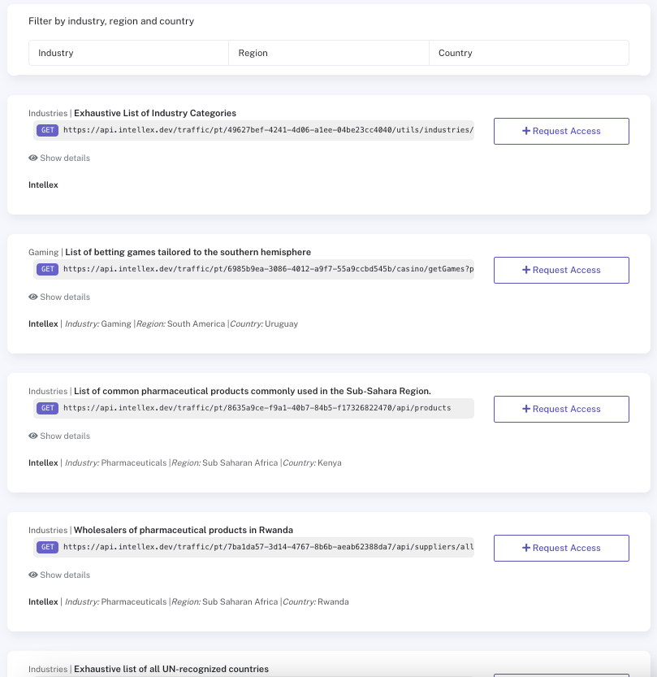Select the api/suppliers/all endpoint URL
This screenshot has height=677, width=657.
(x=268, y=547)
